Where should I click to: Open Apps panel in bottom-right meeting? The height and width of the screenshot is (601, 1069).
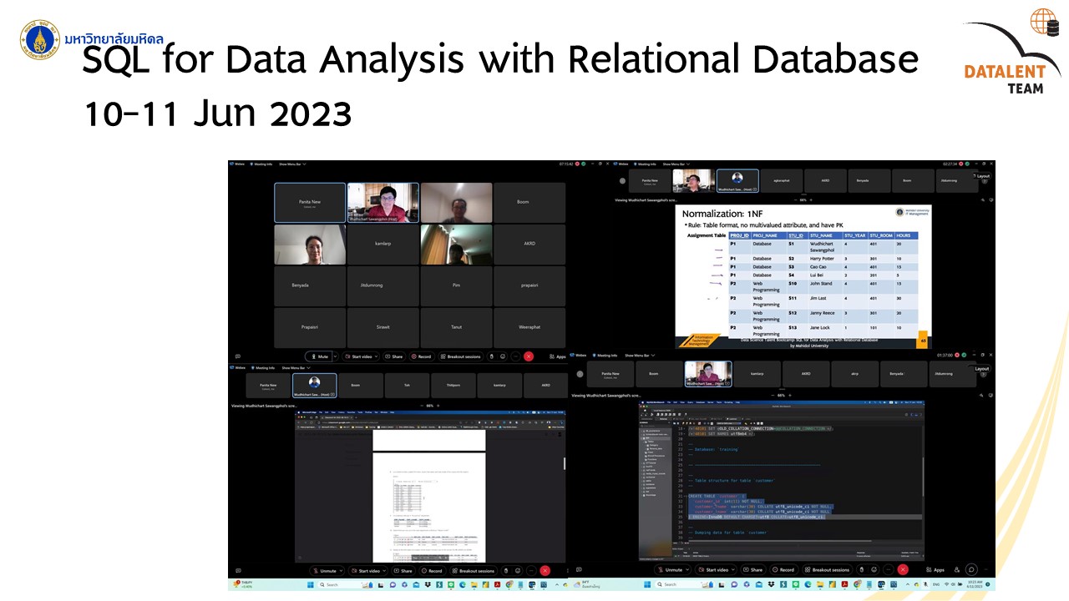[935, 570]
